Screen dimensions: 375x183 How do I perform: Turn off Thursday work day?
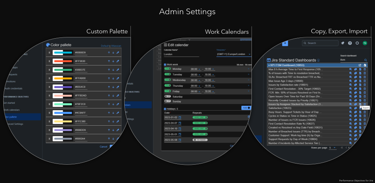click(168, 85)
